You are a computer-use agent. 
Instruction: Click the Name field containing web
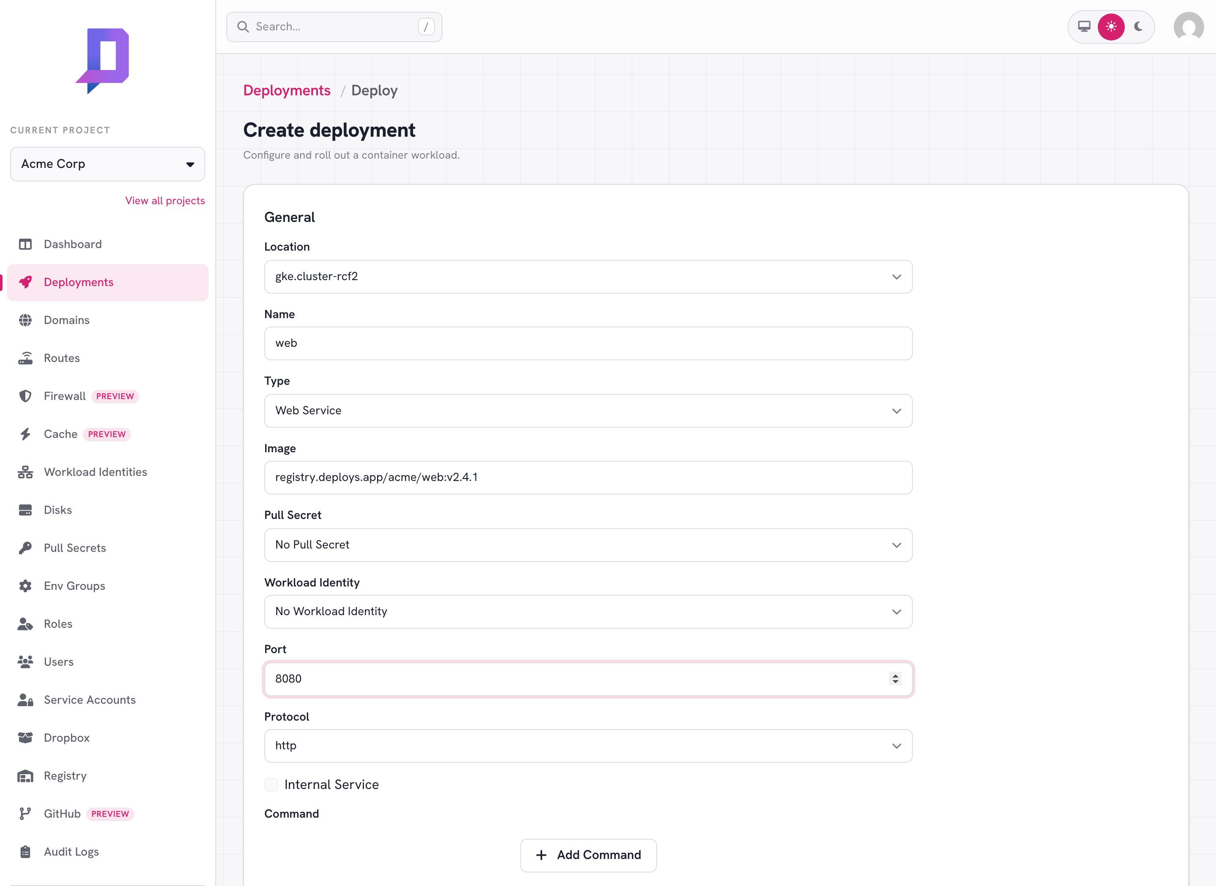(x=588, y=343)
